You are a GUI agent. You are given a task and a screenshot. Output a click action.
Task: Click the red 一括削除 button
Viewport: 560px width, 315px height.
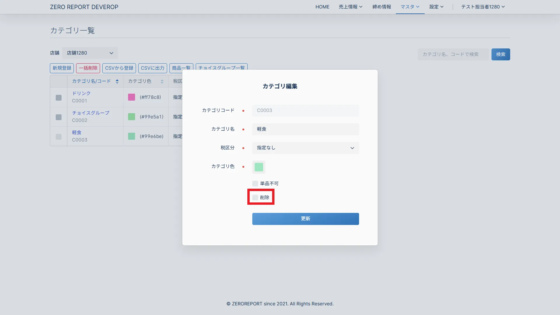click(88, 68)
